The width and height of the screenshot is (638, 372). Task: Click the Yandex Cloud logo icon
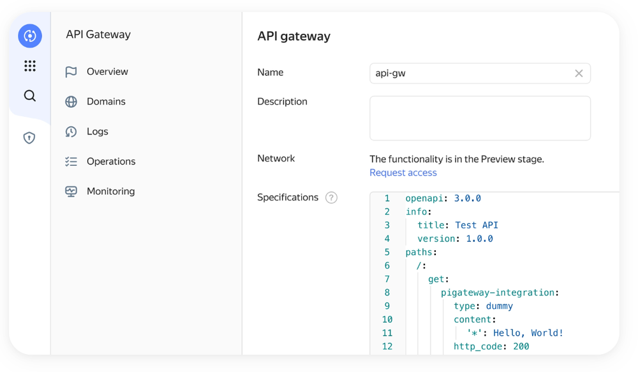29,36
